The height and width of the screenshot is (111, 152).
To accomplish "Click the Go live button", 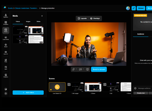I will click(149, 8).
